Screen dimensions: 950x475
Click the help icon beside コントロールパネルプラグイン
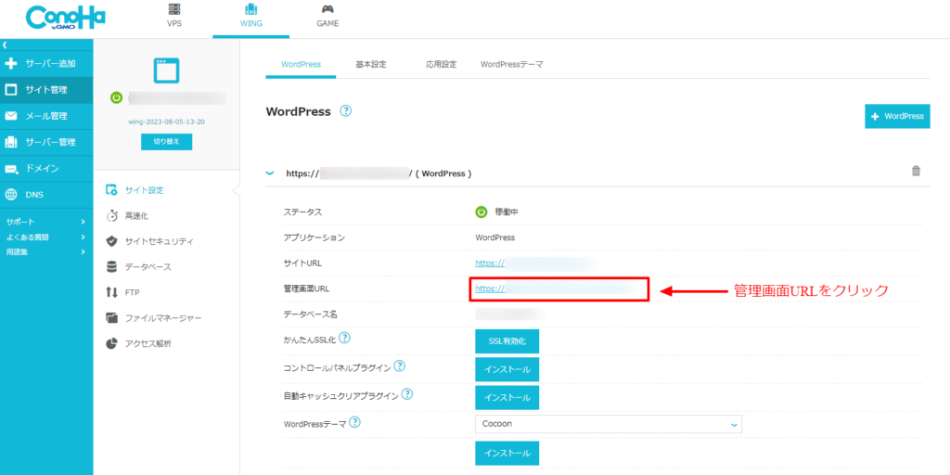pos(399,366)
